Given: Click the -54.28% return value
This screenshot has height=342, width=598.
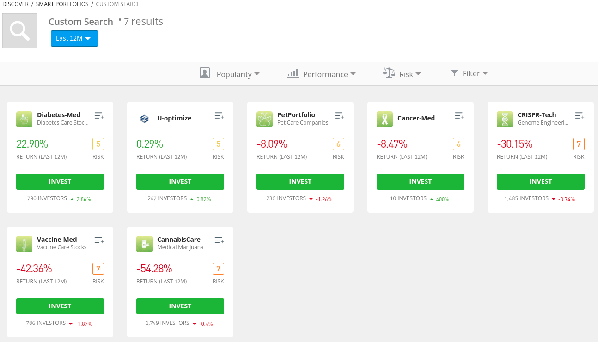Looking at the screenshot, I should 154,269.
